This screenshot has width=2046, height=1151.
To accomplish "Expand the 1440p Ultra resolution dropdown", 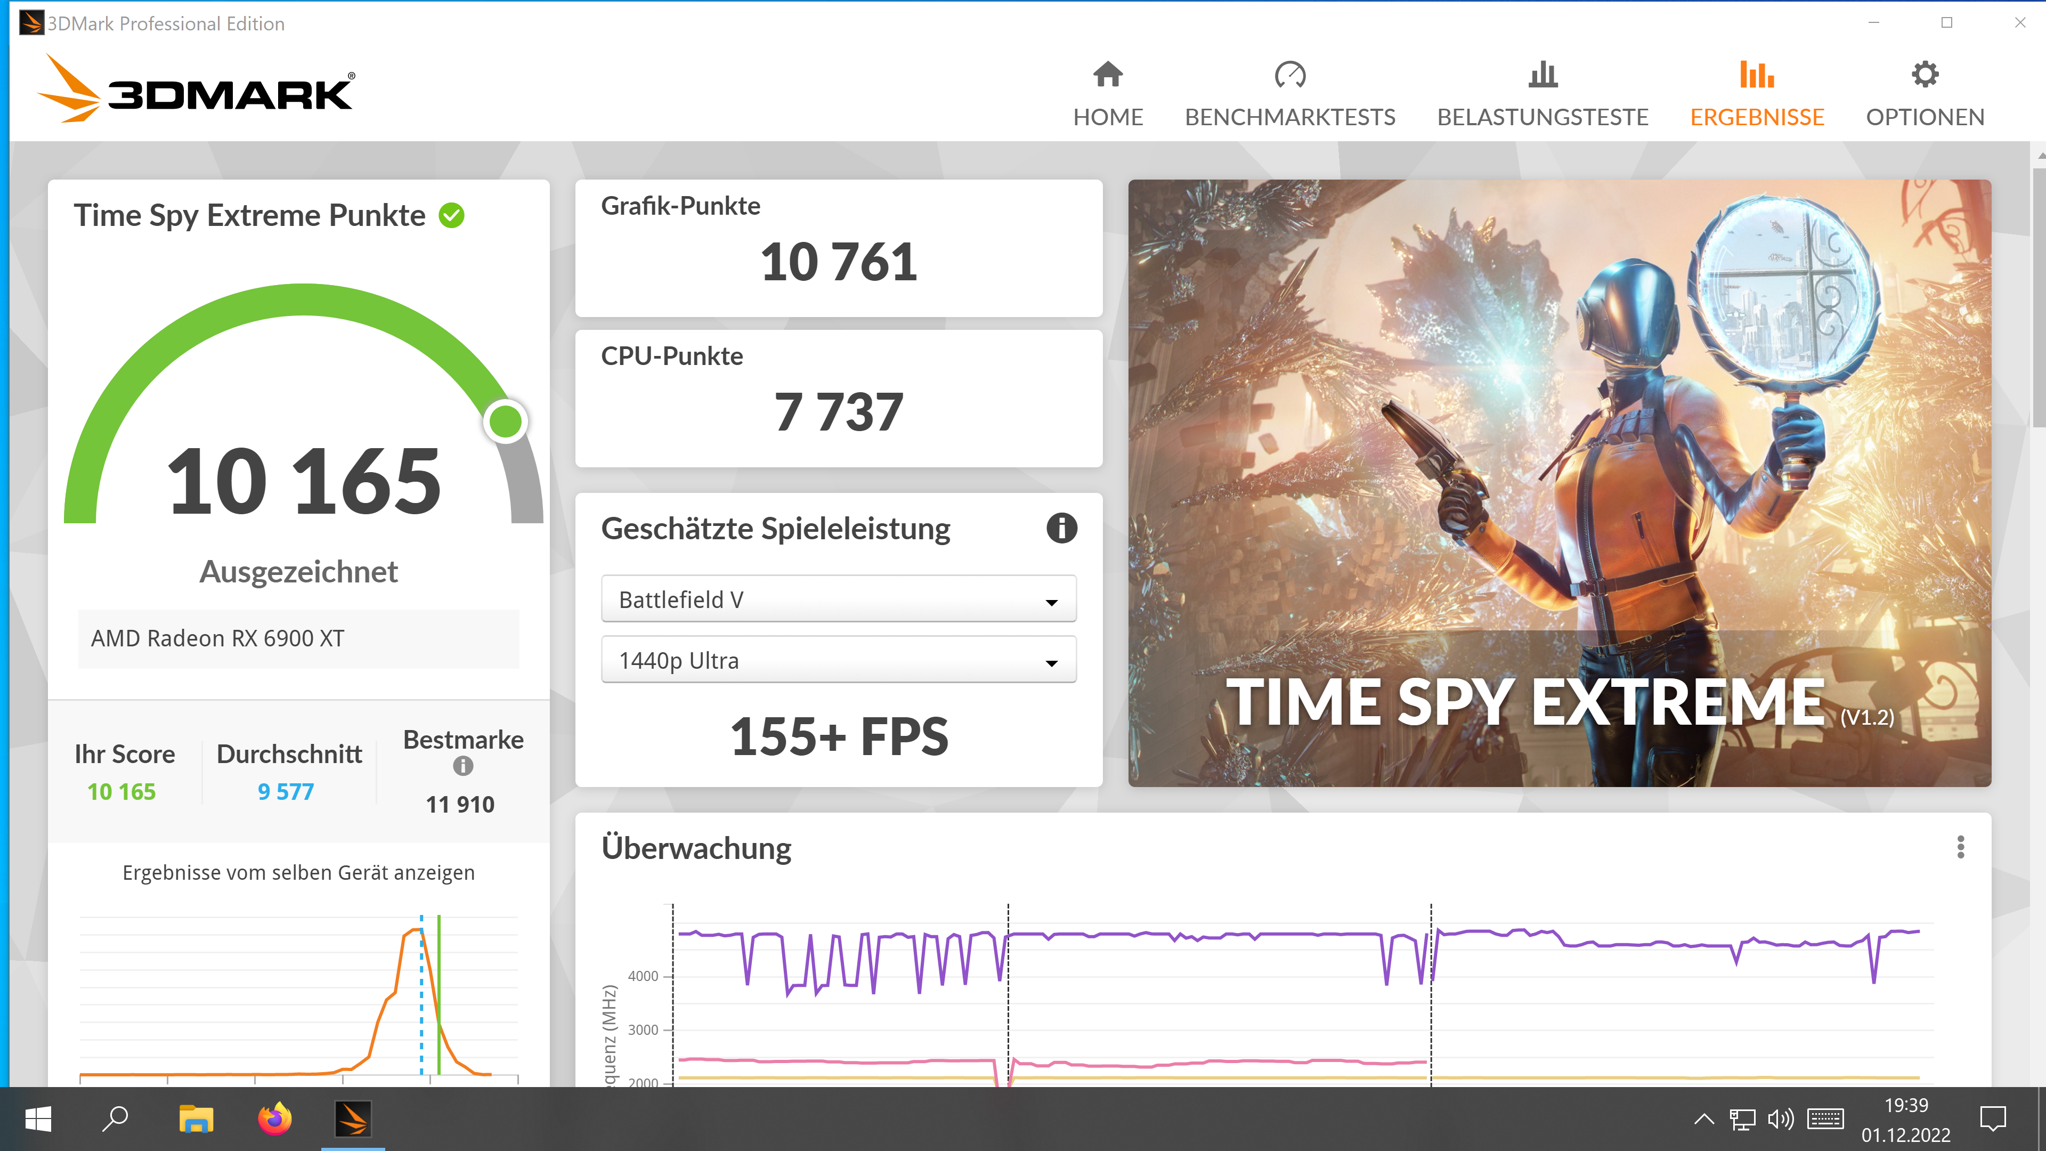I will (838, 660).
